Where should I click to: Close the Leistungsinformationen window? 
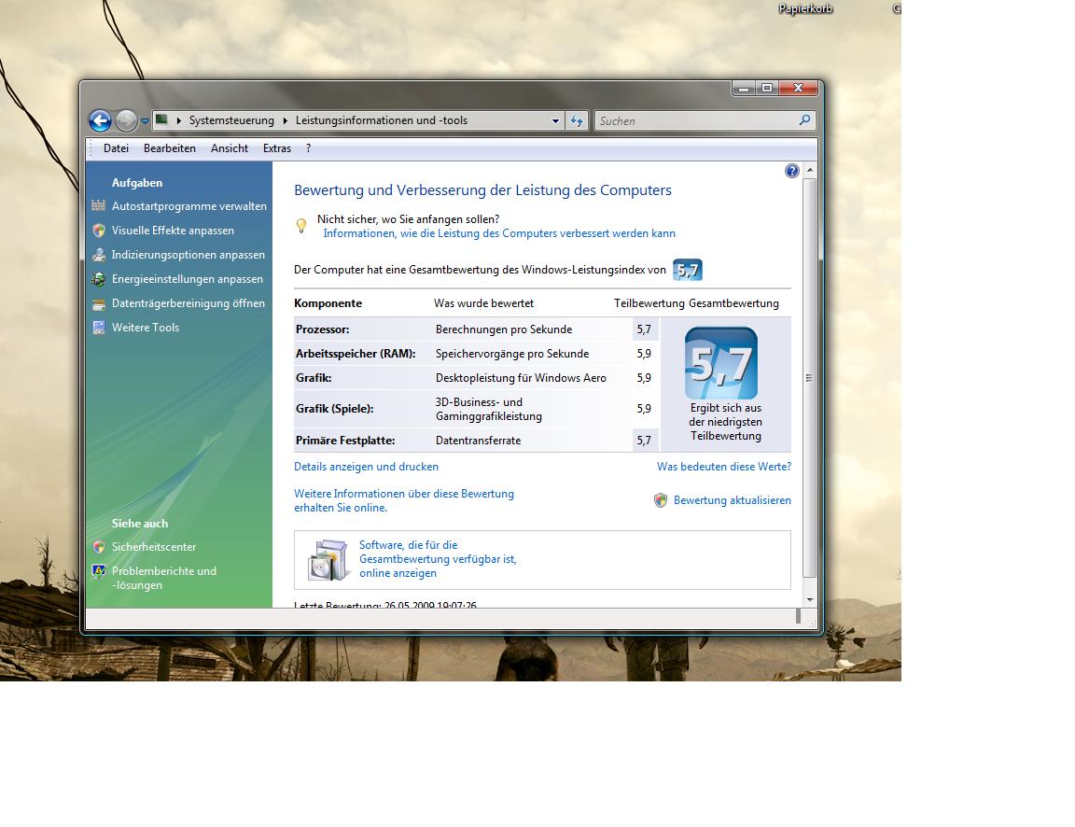[798, 89]
